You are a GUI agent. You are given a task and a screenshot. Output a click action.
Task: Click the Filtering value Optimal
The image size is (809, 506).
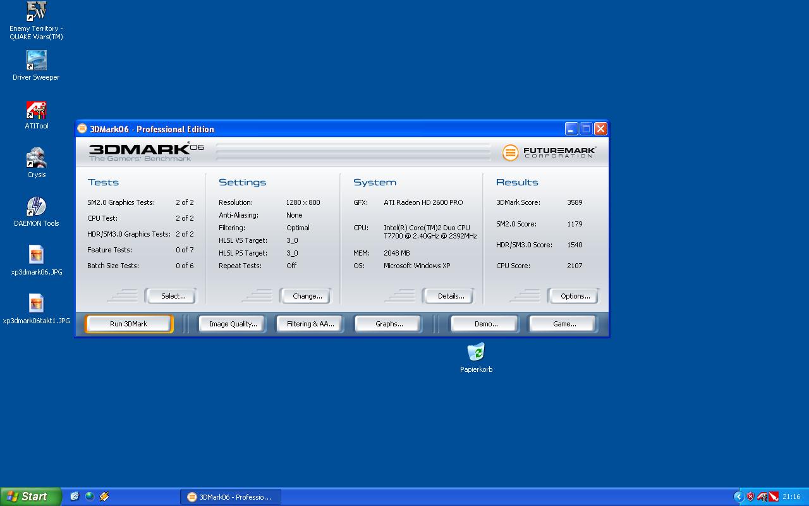[298, 228]
